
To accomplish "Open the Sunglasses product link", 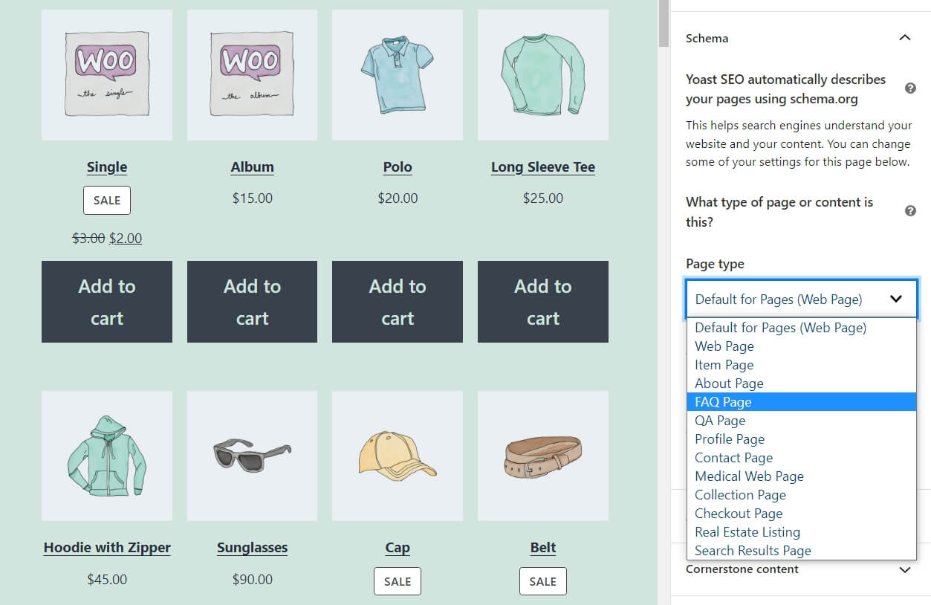I will pos(252,548).
